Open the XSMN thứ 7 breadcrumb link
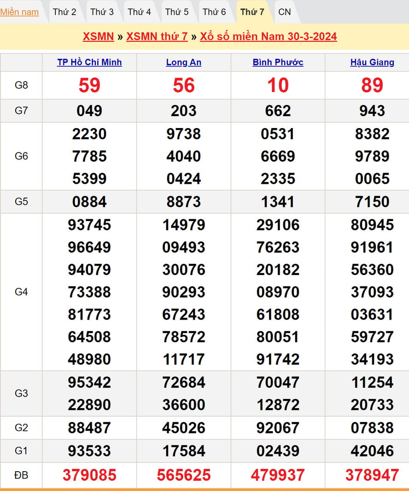Screen dimensions: 409x491 [x=157, y=36]
